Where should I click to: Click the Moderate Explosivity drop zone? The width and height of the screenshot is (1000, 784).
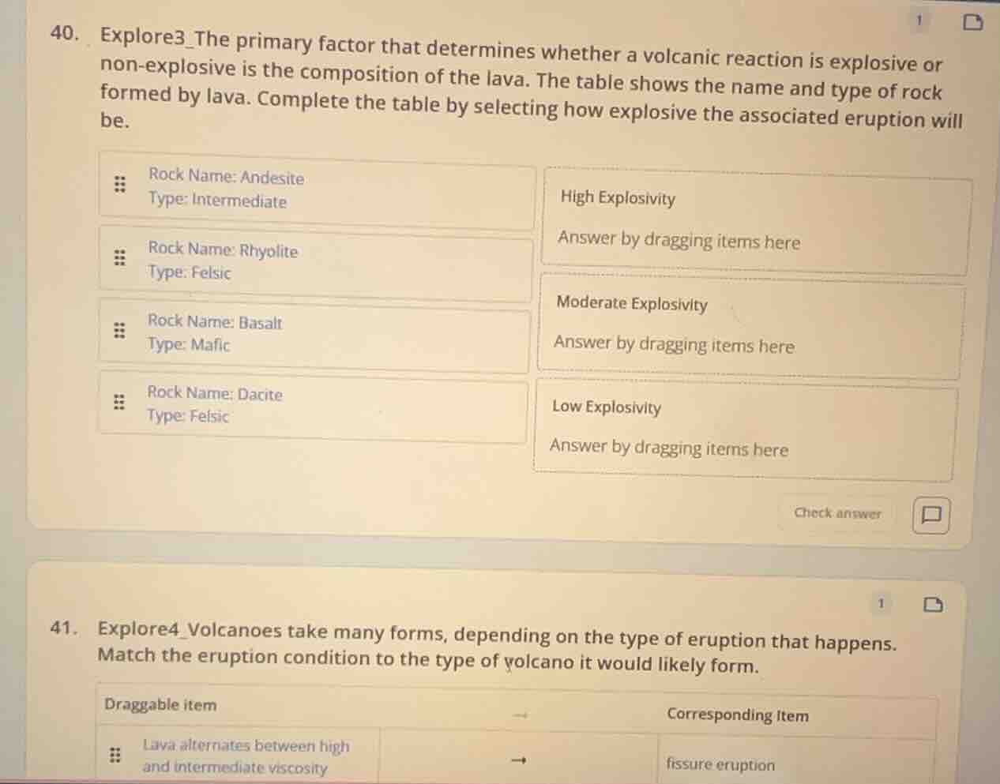click(750, 328)
